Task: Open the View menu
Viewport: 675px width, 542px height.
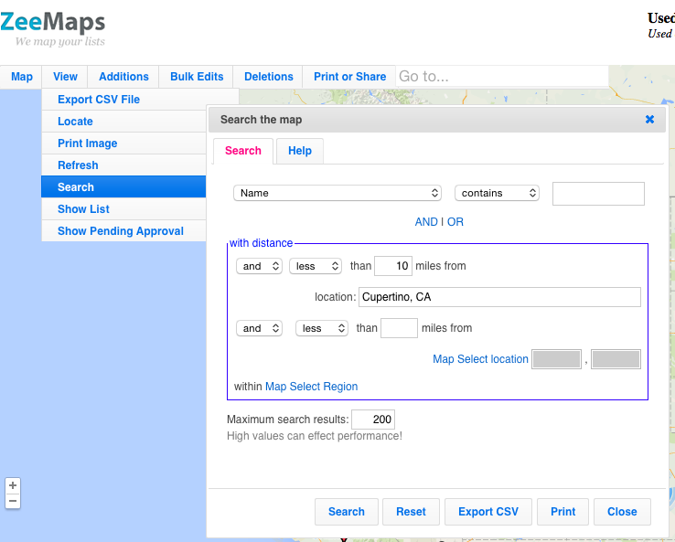Action: coord(65,77)
